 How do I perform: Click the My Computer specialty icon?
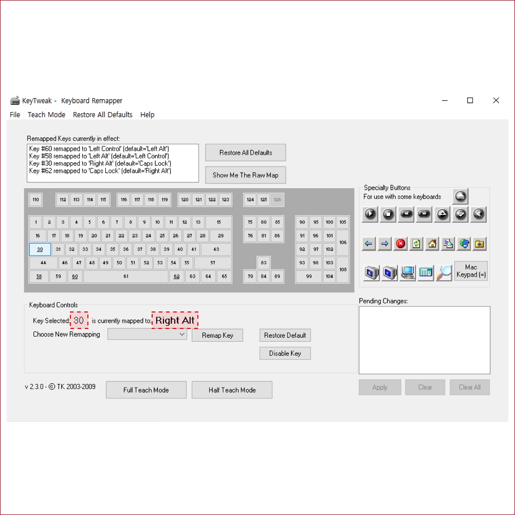coord(408,272)
